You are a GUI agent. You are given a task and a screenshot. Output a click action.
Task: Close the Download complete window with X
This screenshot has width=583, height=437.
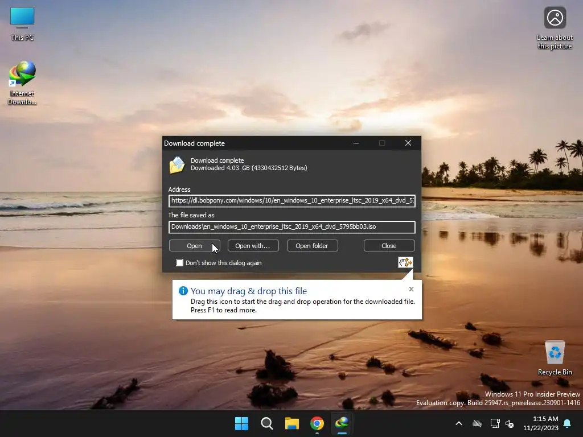click(408, 143)
